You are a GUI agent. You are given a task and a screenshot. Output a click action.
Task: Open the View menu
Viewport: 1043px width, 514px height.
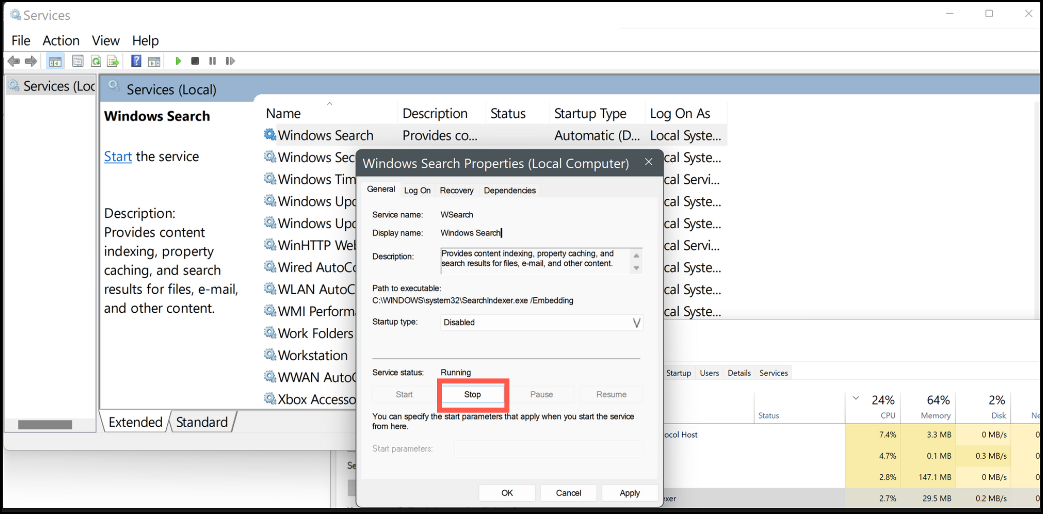(x=106, y=41)
